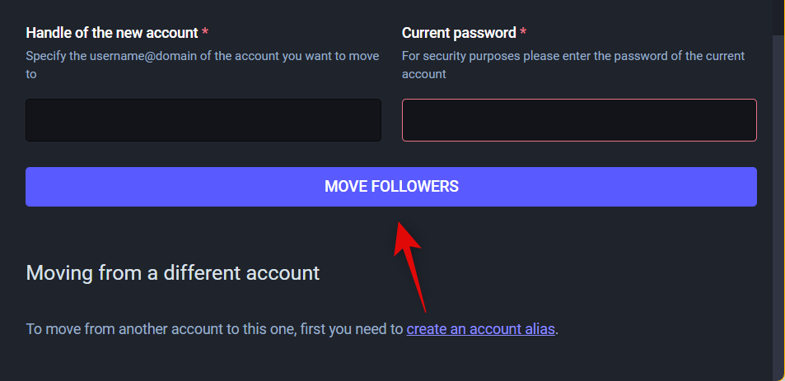Click the lone word 'account' under password hint
The image size is (785, 381).
pos(423,74)
